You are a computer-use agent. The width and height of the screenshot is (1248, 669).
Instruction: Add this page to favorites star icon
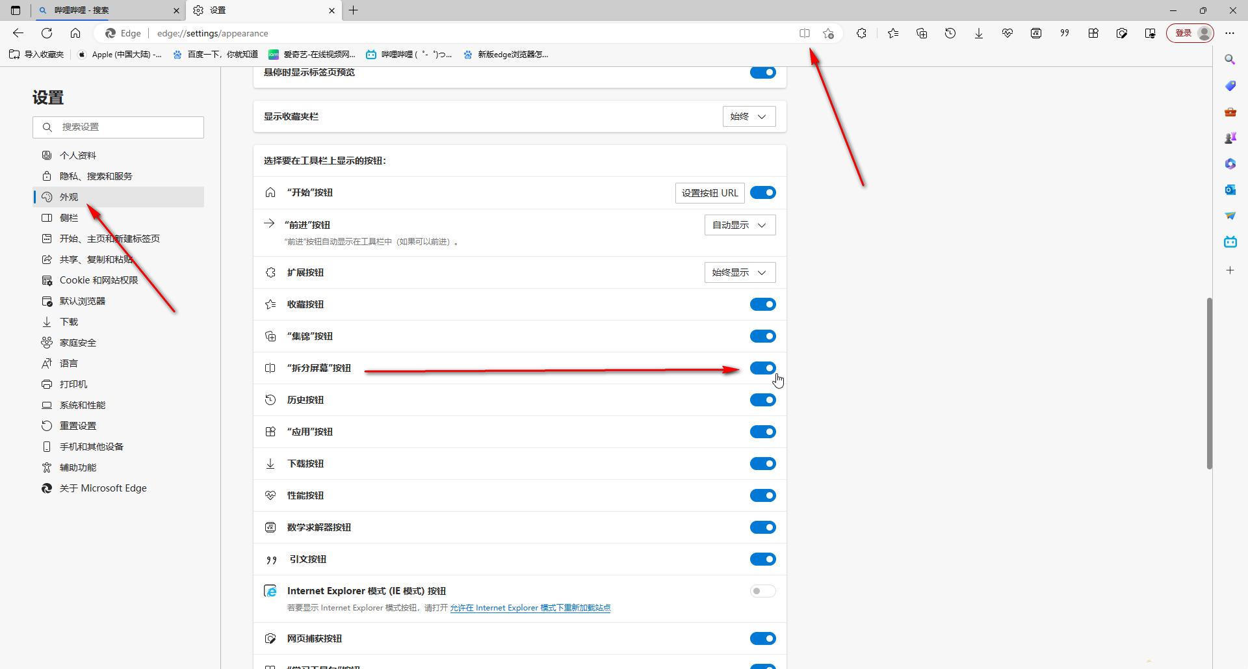click(x=828, y=33)
